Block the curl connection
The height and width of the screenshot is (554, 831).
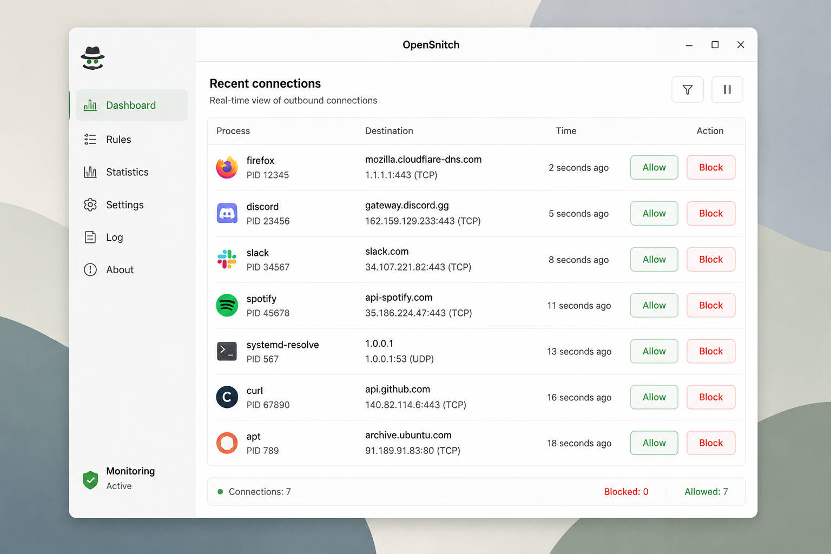tap(711, 397)
